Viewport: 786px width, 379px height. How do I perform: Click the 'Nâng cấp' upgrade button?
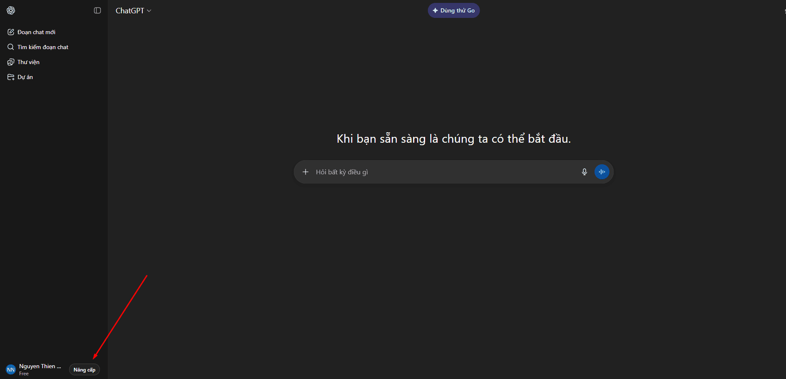click(84, 369)
